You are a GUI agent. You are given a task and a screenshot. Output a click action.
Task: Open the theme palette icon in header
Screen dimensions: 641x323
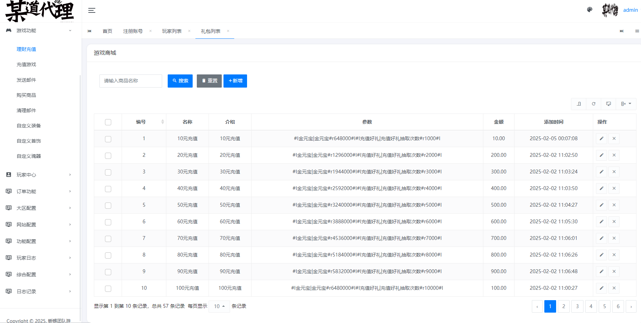point(590,10)
